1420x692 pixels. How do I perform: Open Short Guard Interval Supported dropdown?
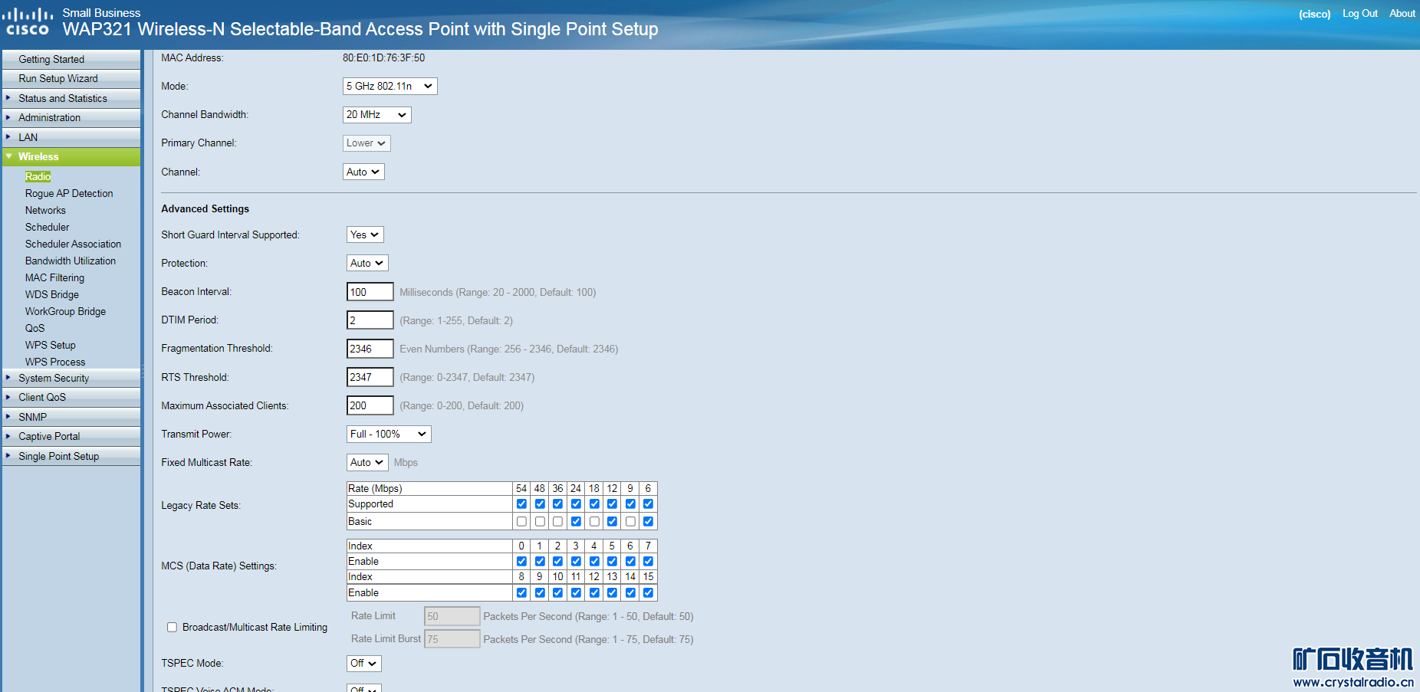(365, 234)
